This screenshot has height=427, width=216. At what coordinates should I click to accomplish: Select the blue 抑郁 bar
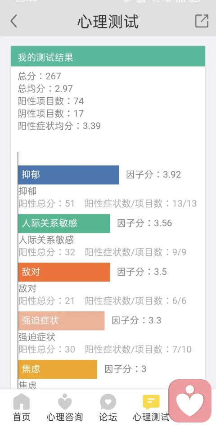click(68, 175)
